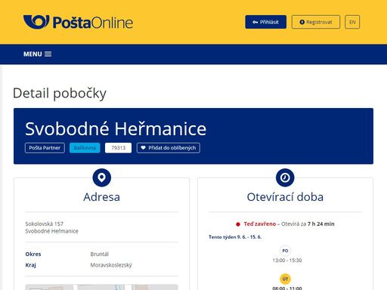Click the PoštaOnline wordmark text
The width and height of the screenshot is (387, 290).
(93, 23)
